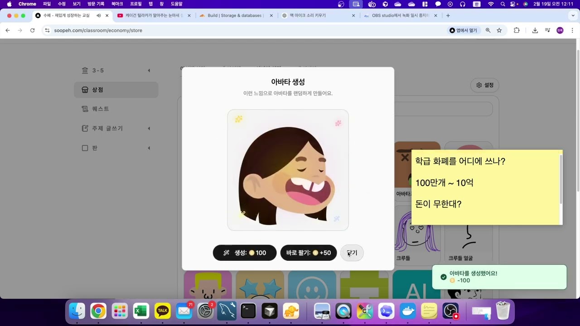Open the 북마크 menu in menu bar
The height and width of the screenshot is (326, 580).
pos(117,4)
